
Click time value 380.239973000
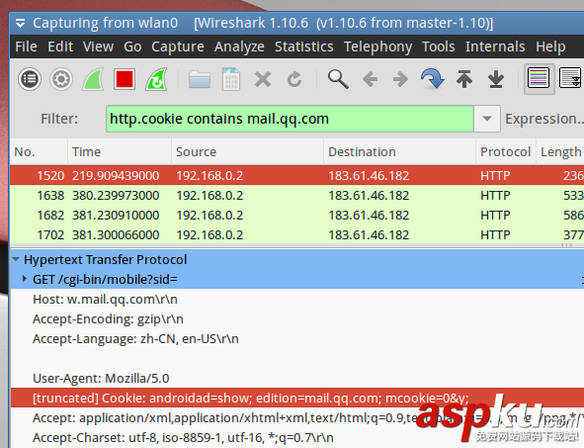[x=116, y=195]
